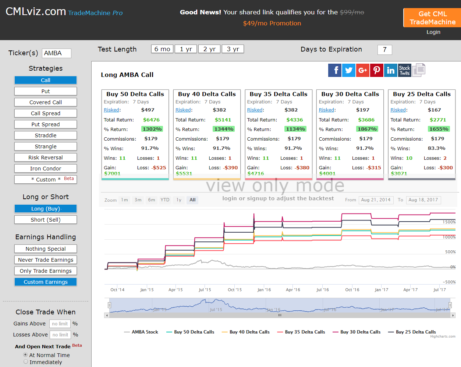Select Call Spread strategy
This screenshot has height=367, width=461.
46,113
